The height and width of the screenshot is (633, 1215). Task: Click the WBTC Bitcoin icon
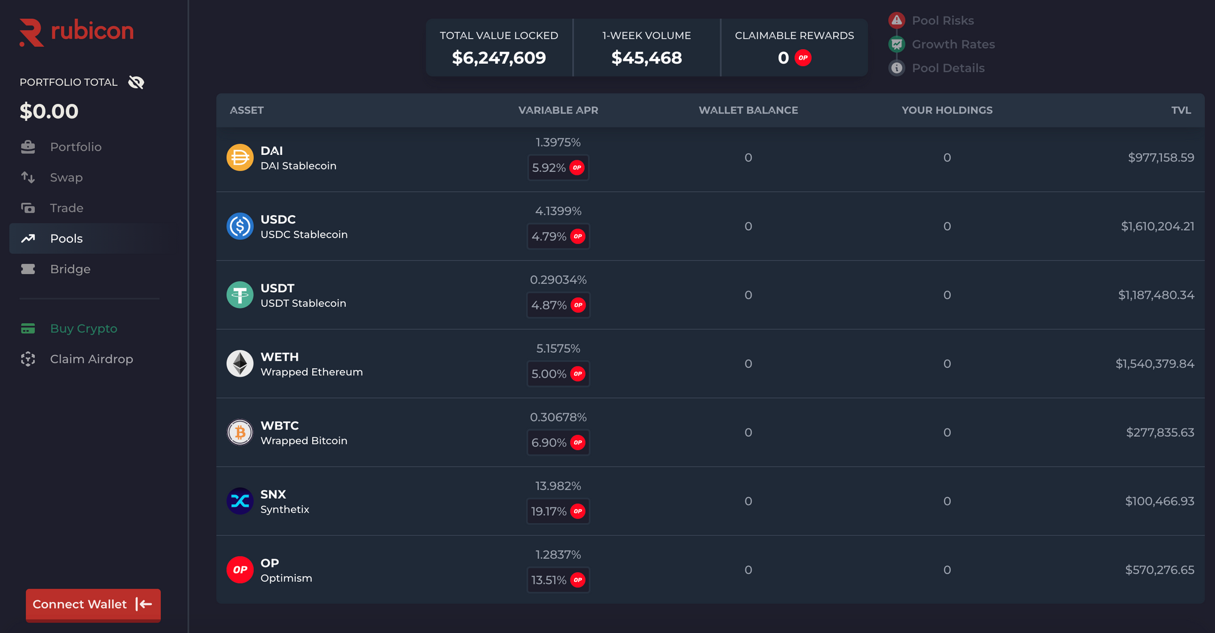pyautogui.click(x=240, y=432)
